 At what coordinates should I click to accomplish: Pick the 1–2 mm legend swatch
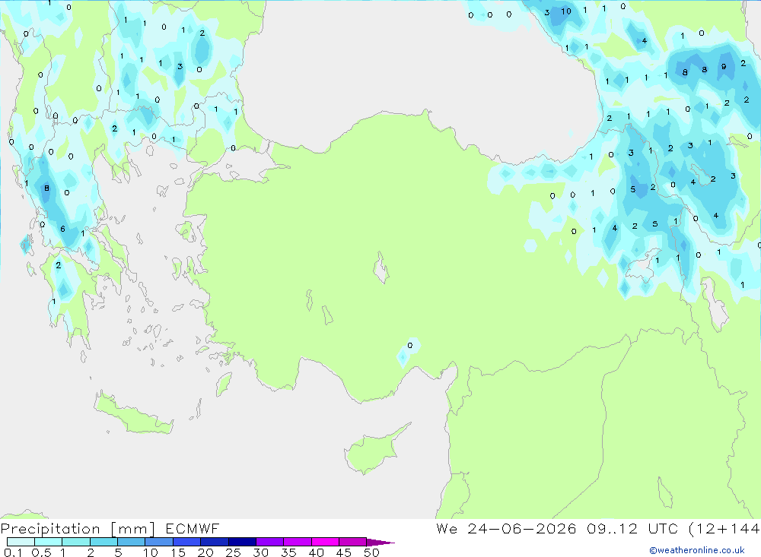coord(76,542)
